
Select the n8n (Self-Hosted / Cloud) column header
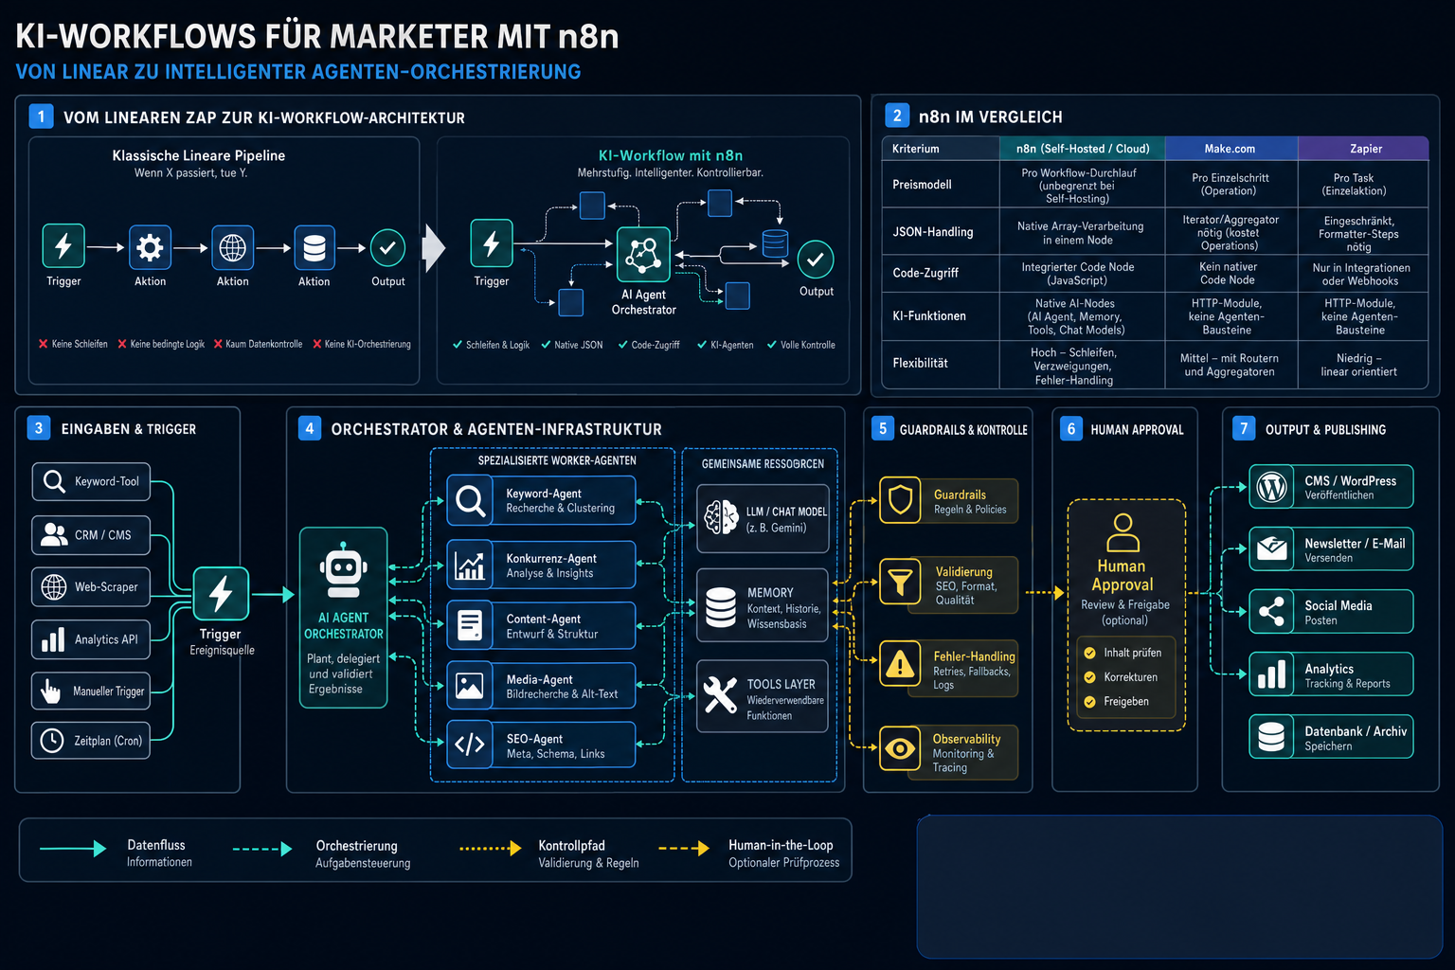1083,149
